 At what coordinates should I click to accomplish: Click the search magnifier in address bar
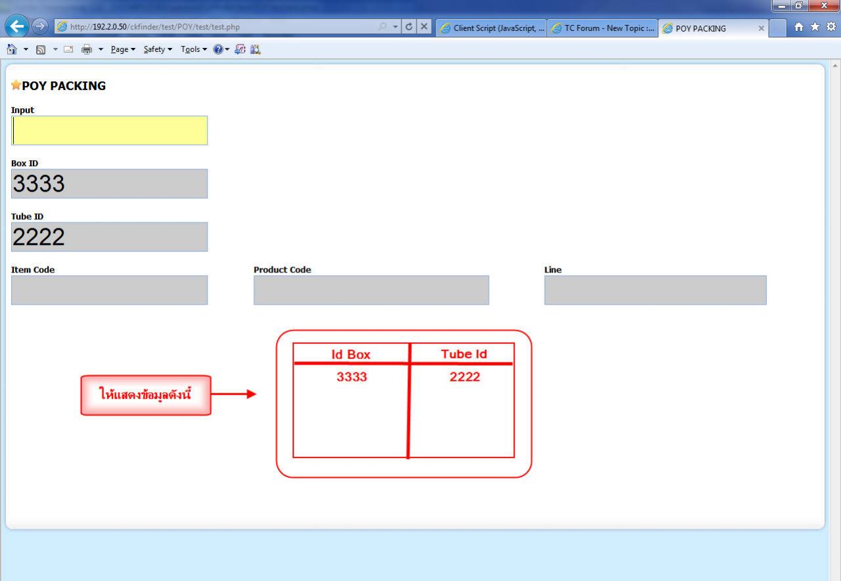pyautogui.click(x=383, y=27)
